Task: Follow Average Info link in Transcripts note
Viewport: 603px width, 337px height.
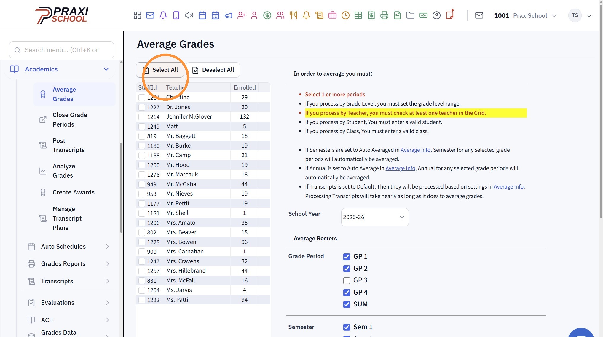Action: pos(508,187)
